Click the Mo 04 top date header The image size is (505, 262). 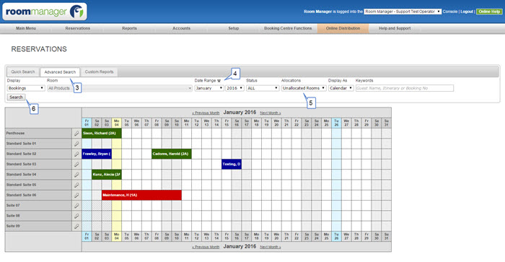click(x=117, y=123)
